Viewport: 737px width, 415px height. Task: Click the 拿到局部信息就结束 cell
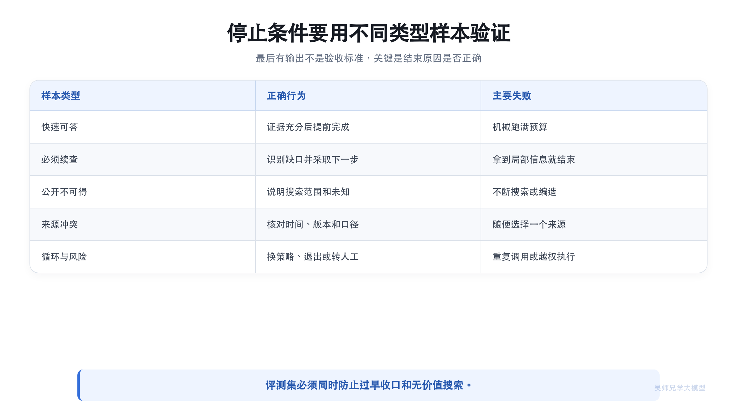594,160
